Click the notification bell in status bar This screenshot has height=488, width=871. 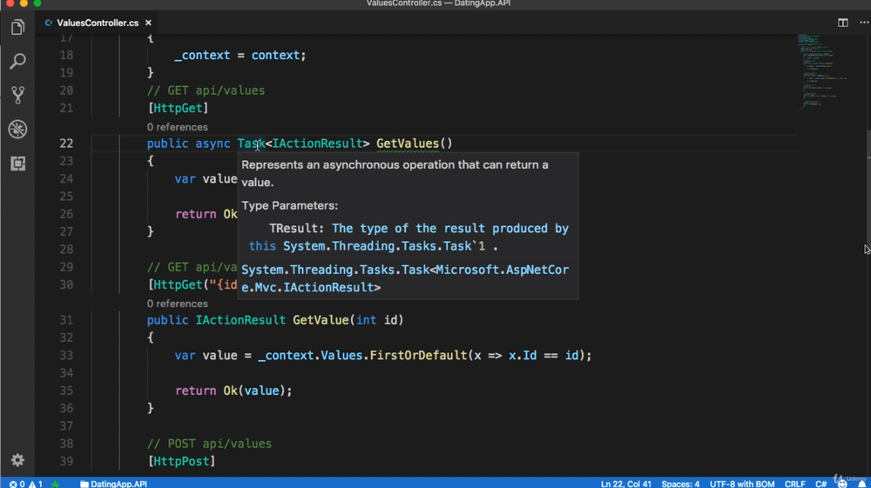(x=861, y=484)
